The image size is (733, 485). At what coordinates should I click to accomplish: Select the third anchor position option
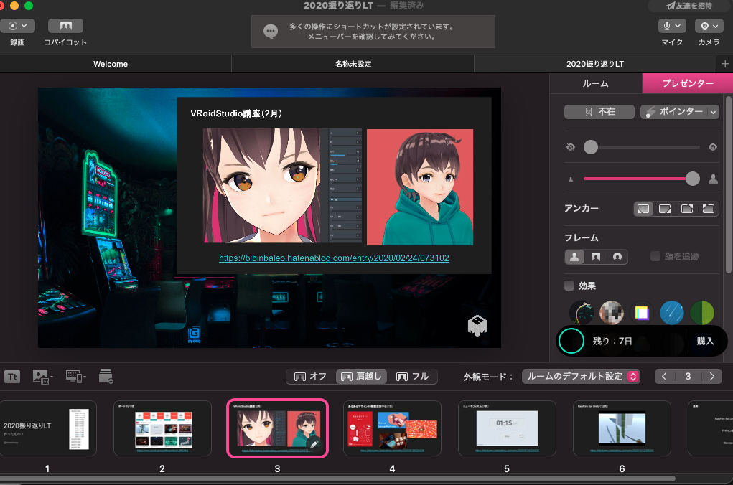pos(687,209)
